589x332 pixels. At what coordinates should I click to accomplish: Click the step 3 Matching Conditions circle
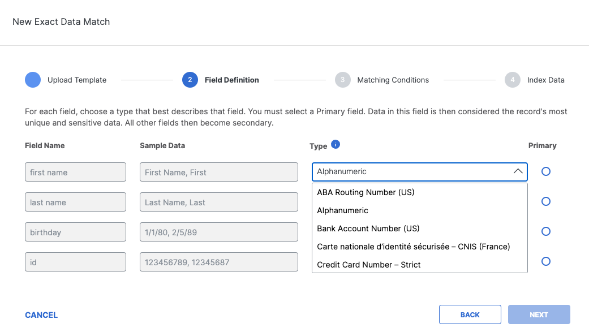click(342, 80)
